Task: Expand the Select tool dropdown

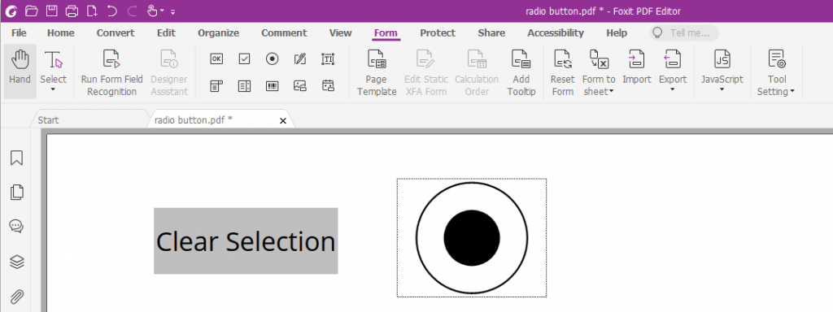Action: click(x=53, y=89)
